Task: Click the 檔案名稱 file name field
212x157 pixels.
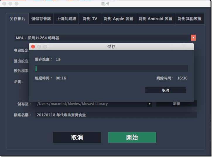Action: tap(116, 115)
